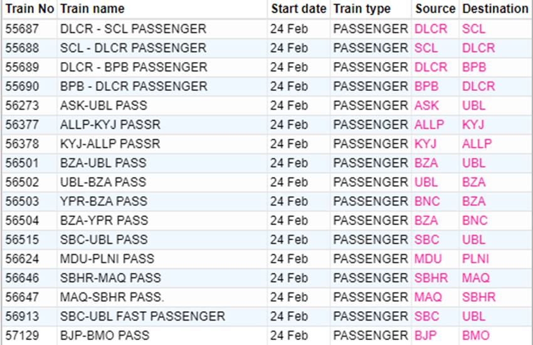Click the "Start date" column header
The width and height of the screenshot is (533, 345).
click(298, 9)
